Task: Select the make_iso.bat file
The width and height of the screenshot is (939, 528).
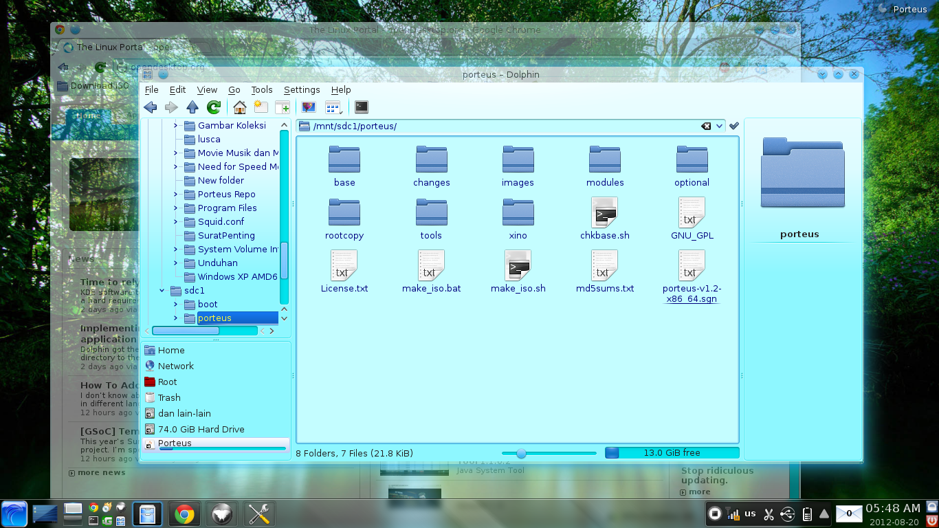Action: click(432, 272)
